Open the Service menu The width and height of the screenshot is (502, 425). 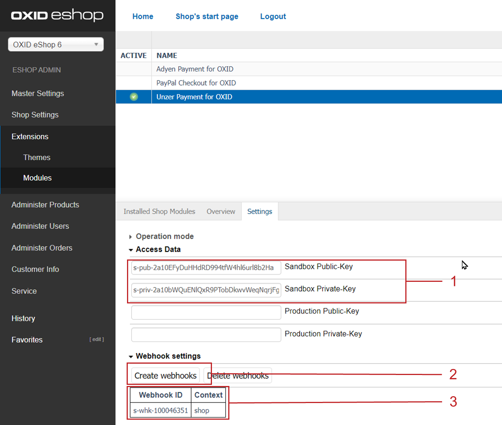24,291
